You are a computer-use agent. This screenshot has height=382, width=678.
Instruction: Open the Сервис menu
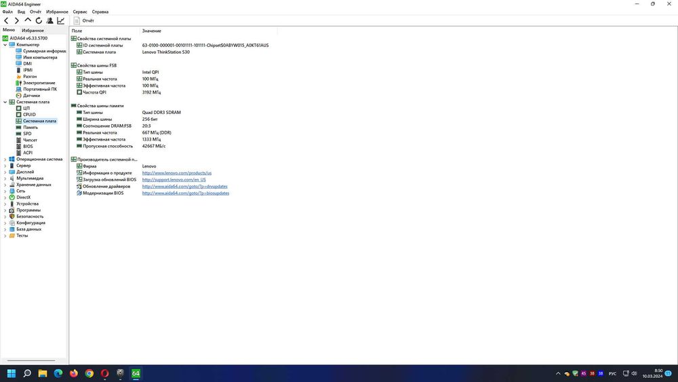click(x=80, y=12)
